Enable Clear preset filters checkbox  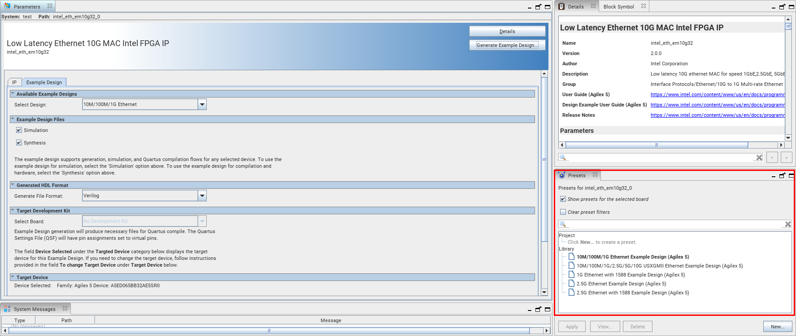coord(563,212)
